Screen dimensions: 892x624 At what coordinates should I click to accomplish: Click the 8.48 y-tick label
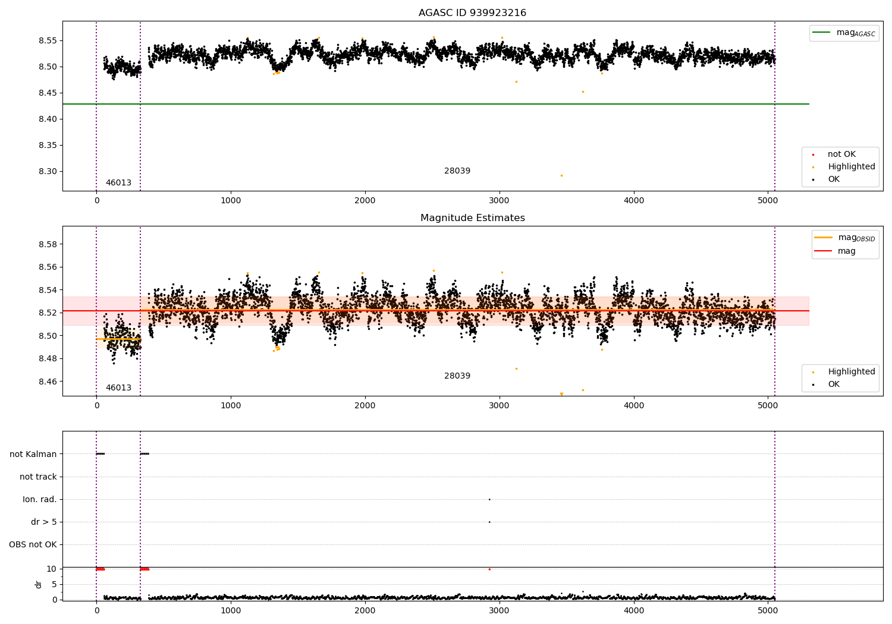(x=48, y=359)
